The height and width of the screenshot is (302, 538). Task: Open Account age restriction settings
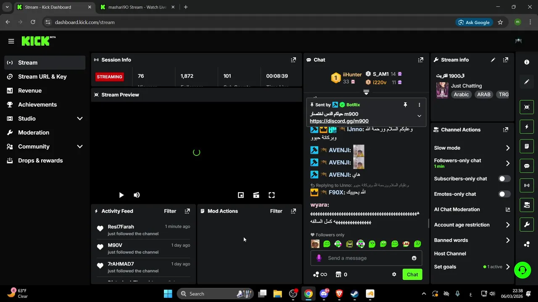(472, 225)
